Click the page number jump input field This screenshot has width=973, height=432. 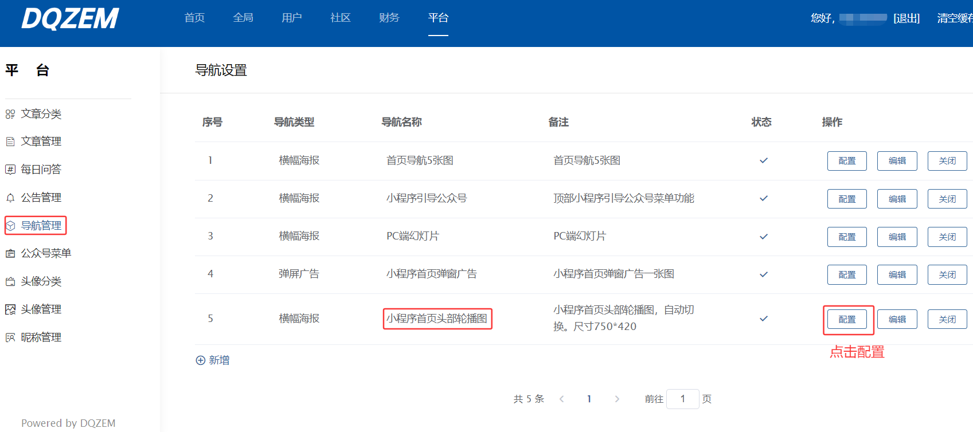click(682, 399)
